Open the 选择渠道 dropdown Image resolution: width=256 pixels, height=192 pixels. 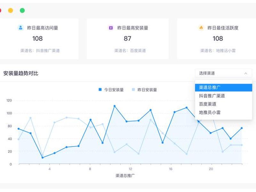(223, 73)
